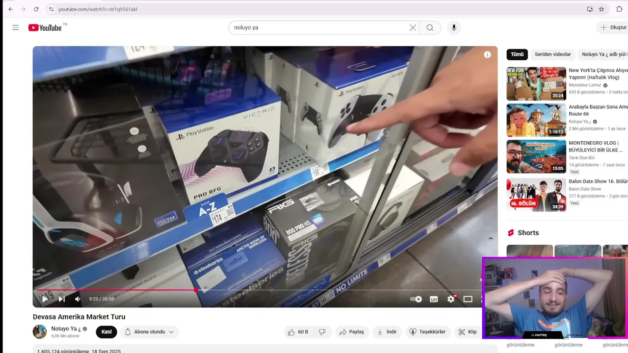Select the Tümü filter chip
This screenshot has width=628, height=353.
(517, 54)
